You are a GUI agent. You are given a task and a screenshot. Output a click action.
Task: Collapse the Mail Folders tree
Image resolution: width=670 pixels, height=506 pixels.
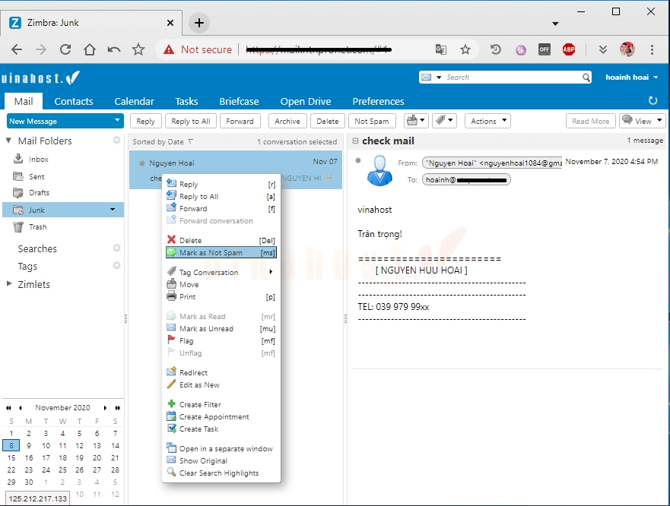[8, 140]
